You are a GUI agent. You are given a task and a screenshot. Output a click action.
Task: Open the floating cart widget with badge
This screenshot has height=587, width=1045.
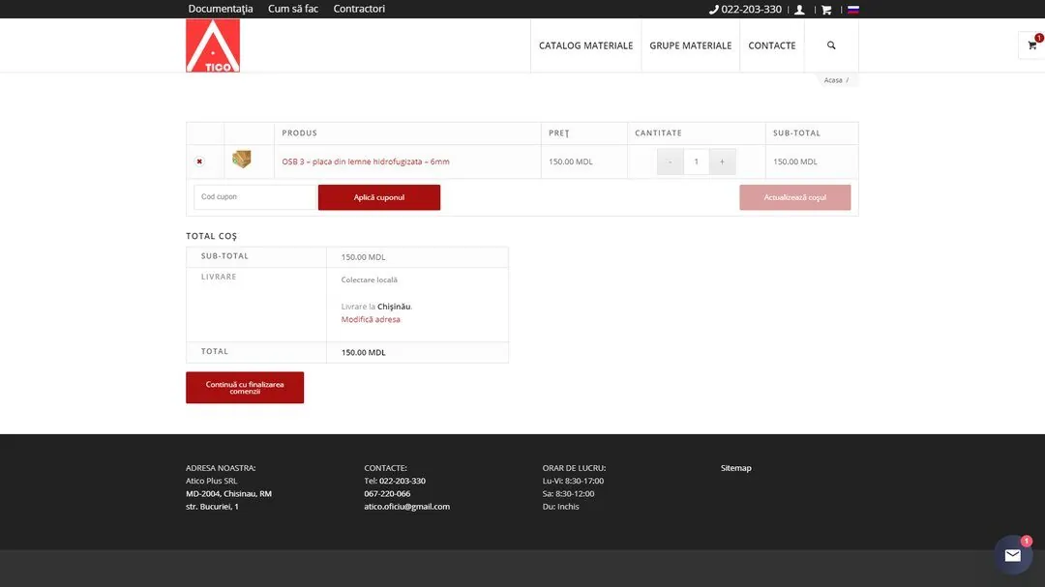(x=1032, y=44)
